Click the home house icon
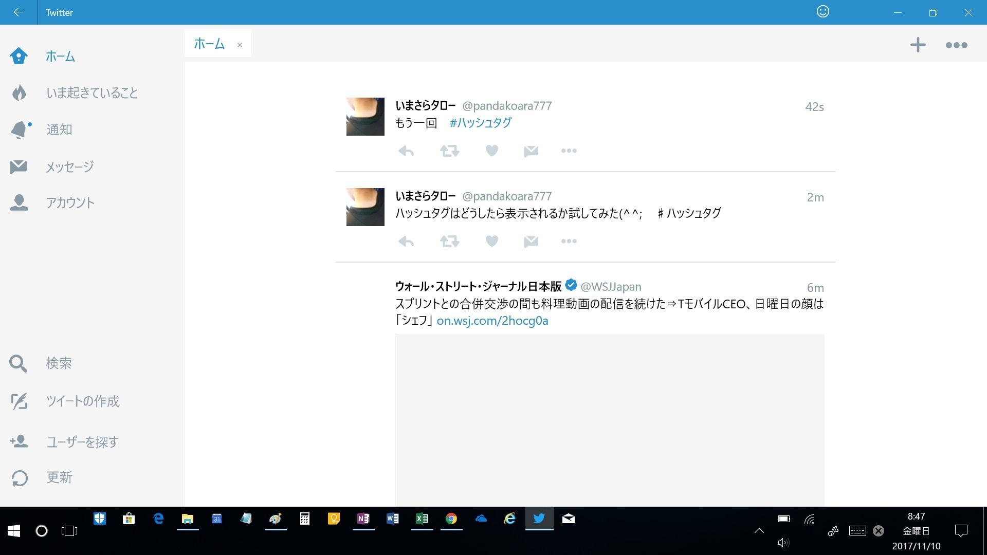 click(x=19, y=55)
